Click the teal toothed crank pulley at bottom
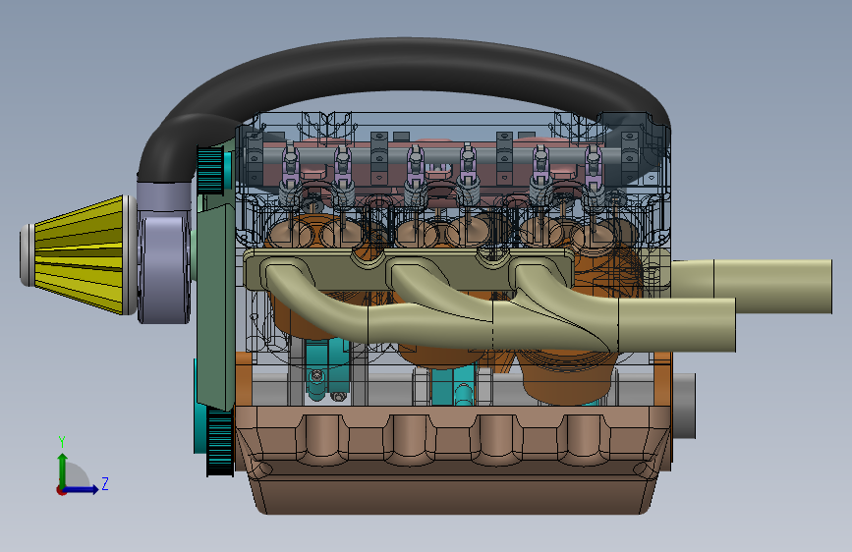 click(x=220, y=443)
